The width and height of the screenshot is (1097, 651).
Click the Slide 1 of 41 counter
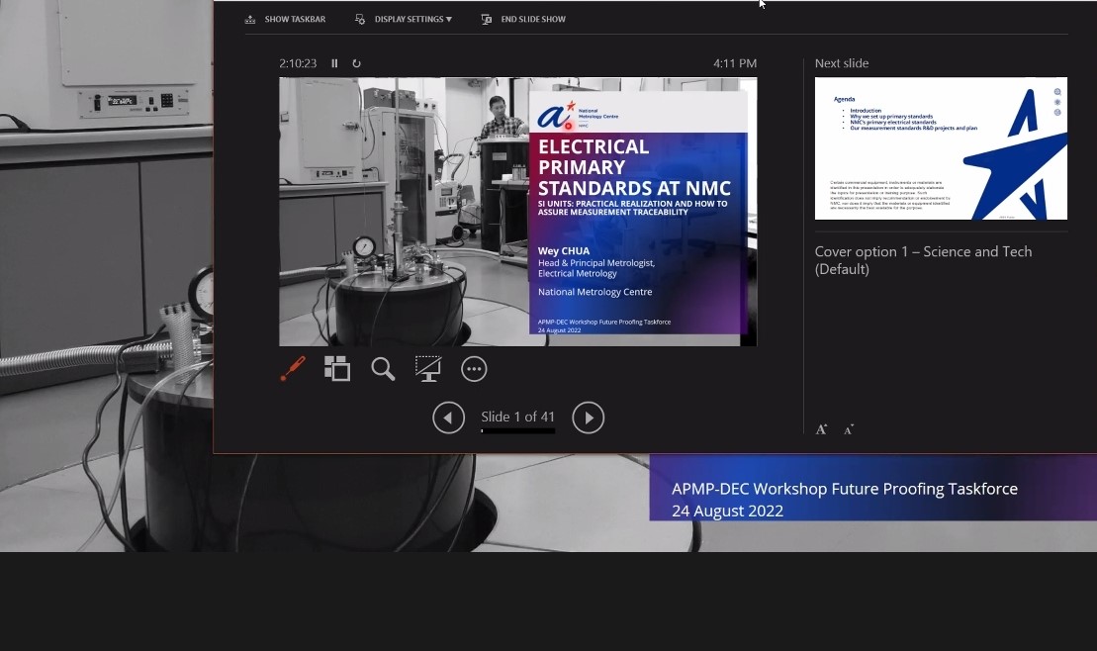[517, 417]
